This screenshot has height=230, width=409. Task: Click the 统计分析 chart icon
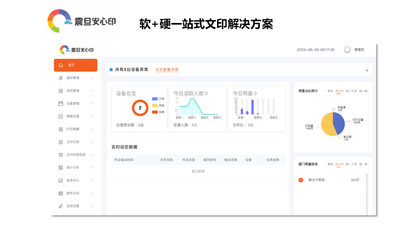[x=61, y=168]
